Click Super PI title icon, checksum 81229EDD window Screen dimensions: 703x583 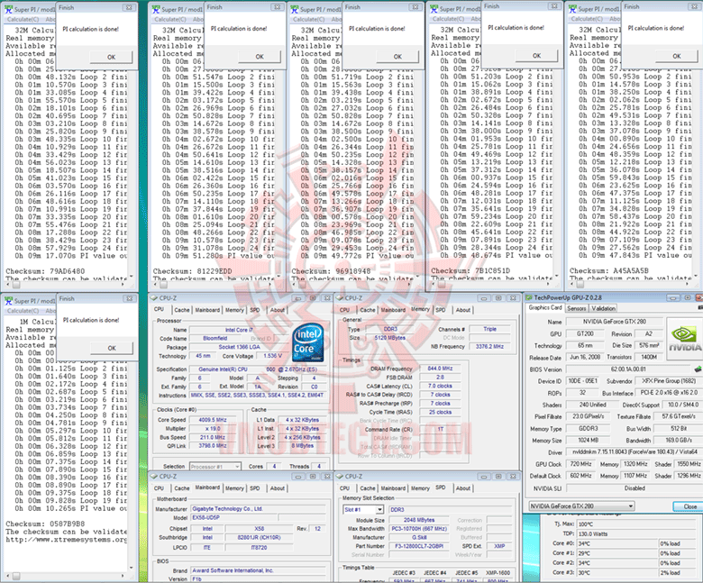point(156,9)
